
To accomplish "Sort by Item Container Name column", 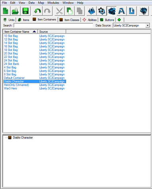I will click(x=21, y=32).
